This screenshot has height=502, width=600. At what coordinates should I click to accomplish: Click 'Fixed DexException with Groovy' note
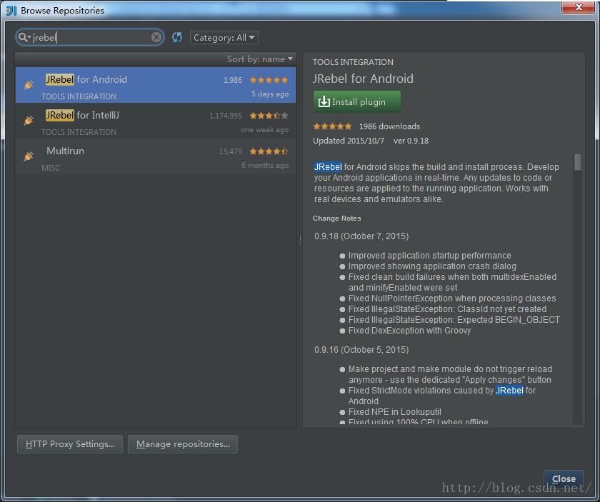click(409, 330)
